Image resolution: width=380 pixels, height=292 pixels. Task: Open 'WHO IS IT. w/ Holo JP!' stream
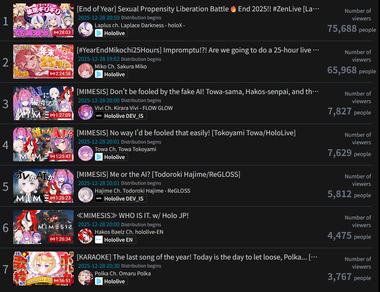[x=132, y=216]
